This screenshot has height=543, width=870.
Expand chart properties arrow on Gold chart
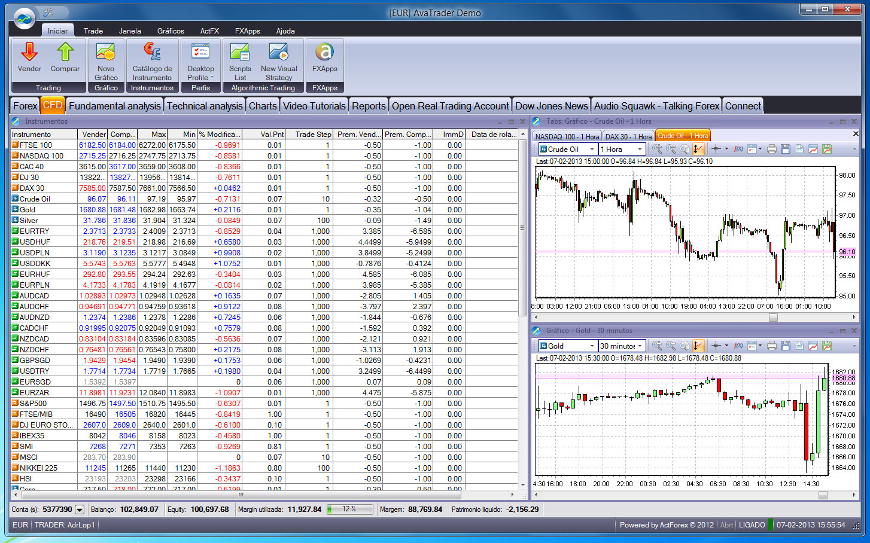click(760, 346)
